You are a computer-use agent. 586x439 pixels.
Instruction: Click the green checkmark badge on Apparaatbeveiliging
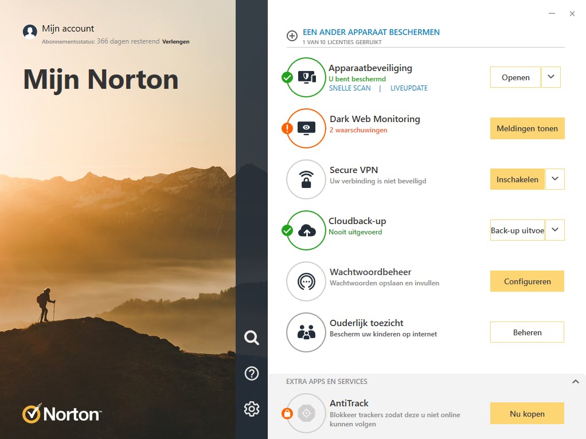[x=287, y=78]
